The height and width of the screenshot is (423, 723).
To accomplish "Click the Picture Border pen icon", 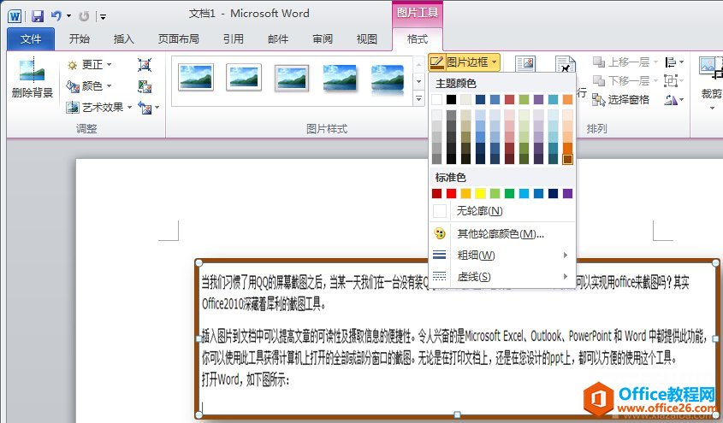I will click(x=436, y=62).
